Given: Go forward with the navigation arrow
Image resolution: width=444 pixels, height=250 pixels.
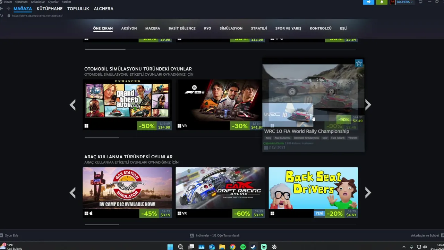Looking at the screenshot, I should tap(8, 9).
